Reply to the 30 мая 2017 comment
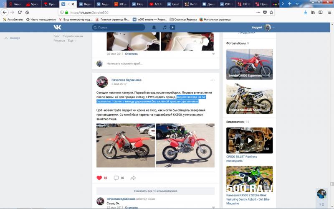334x209 pixels. pos(131,54)
